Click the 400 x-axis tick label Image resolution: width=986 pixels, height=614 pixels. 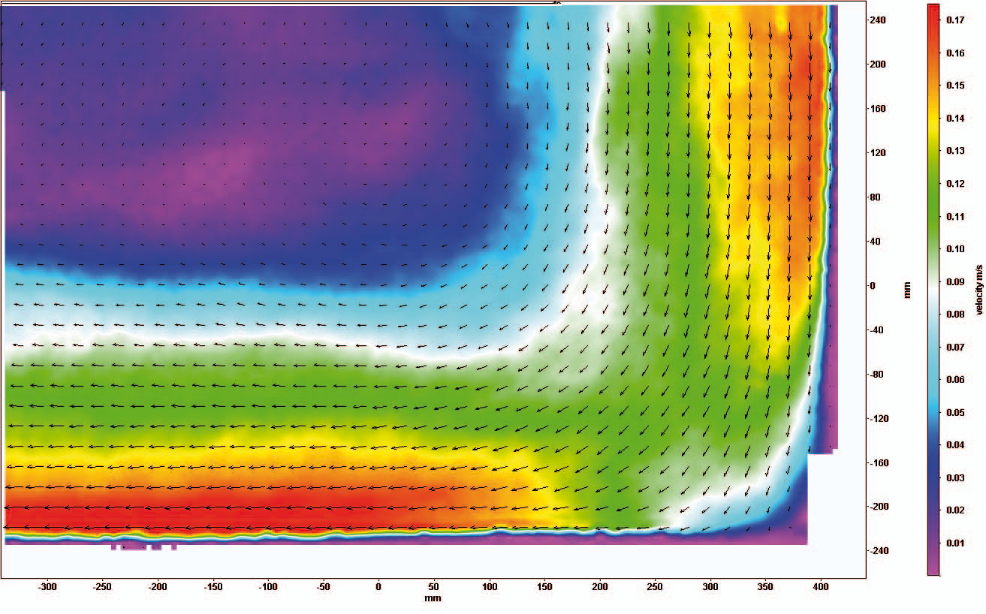pyautogui.click(x=820, y=587)
